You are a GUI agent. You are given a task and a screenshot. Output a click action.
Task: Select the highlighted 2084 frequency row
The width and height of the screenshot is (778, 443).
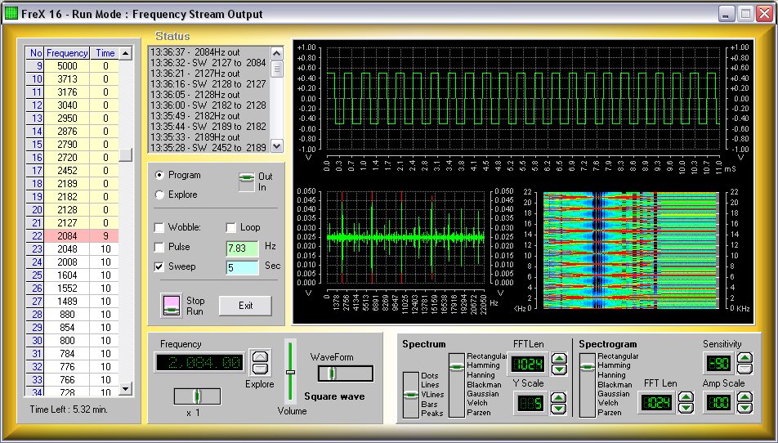73,236
